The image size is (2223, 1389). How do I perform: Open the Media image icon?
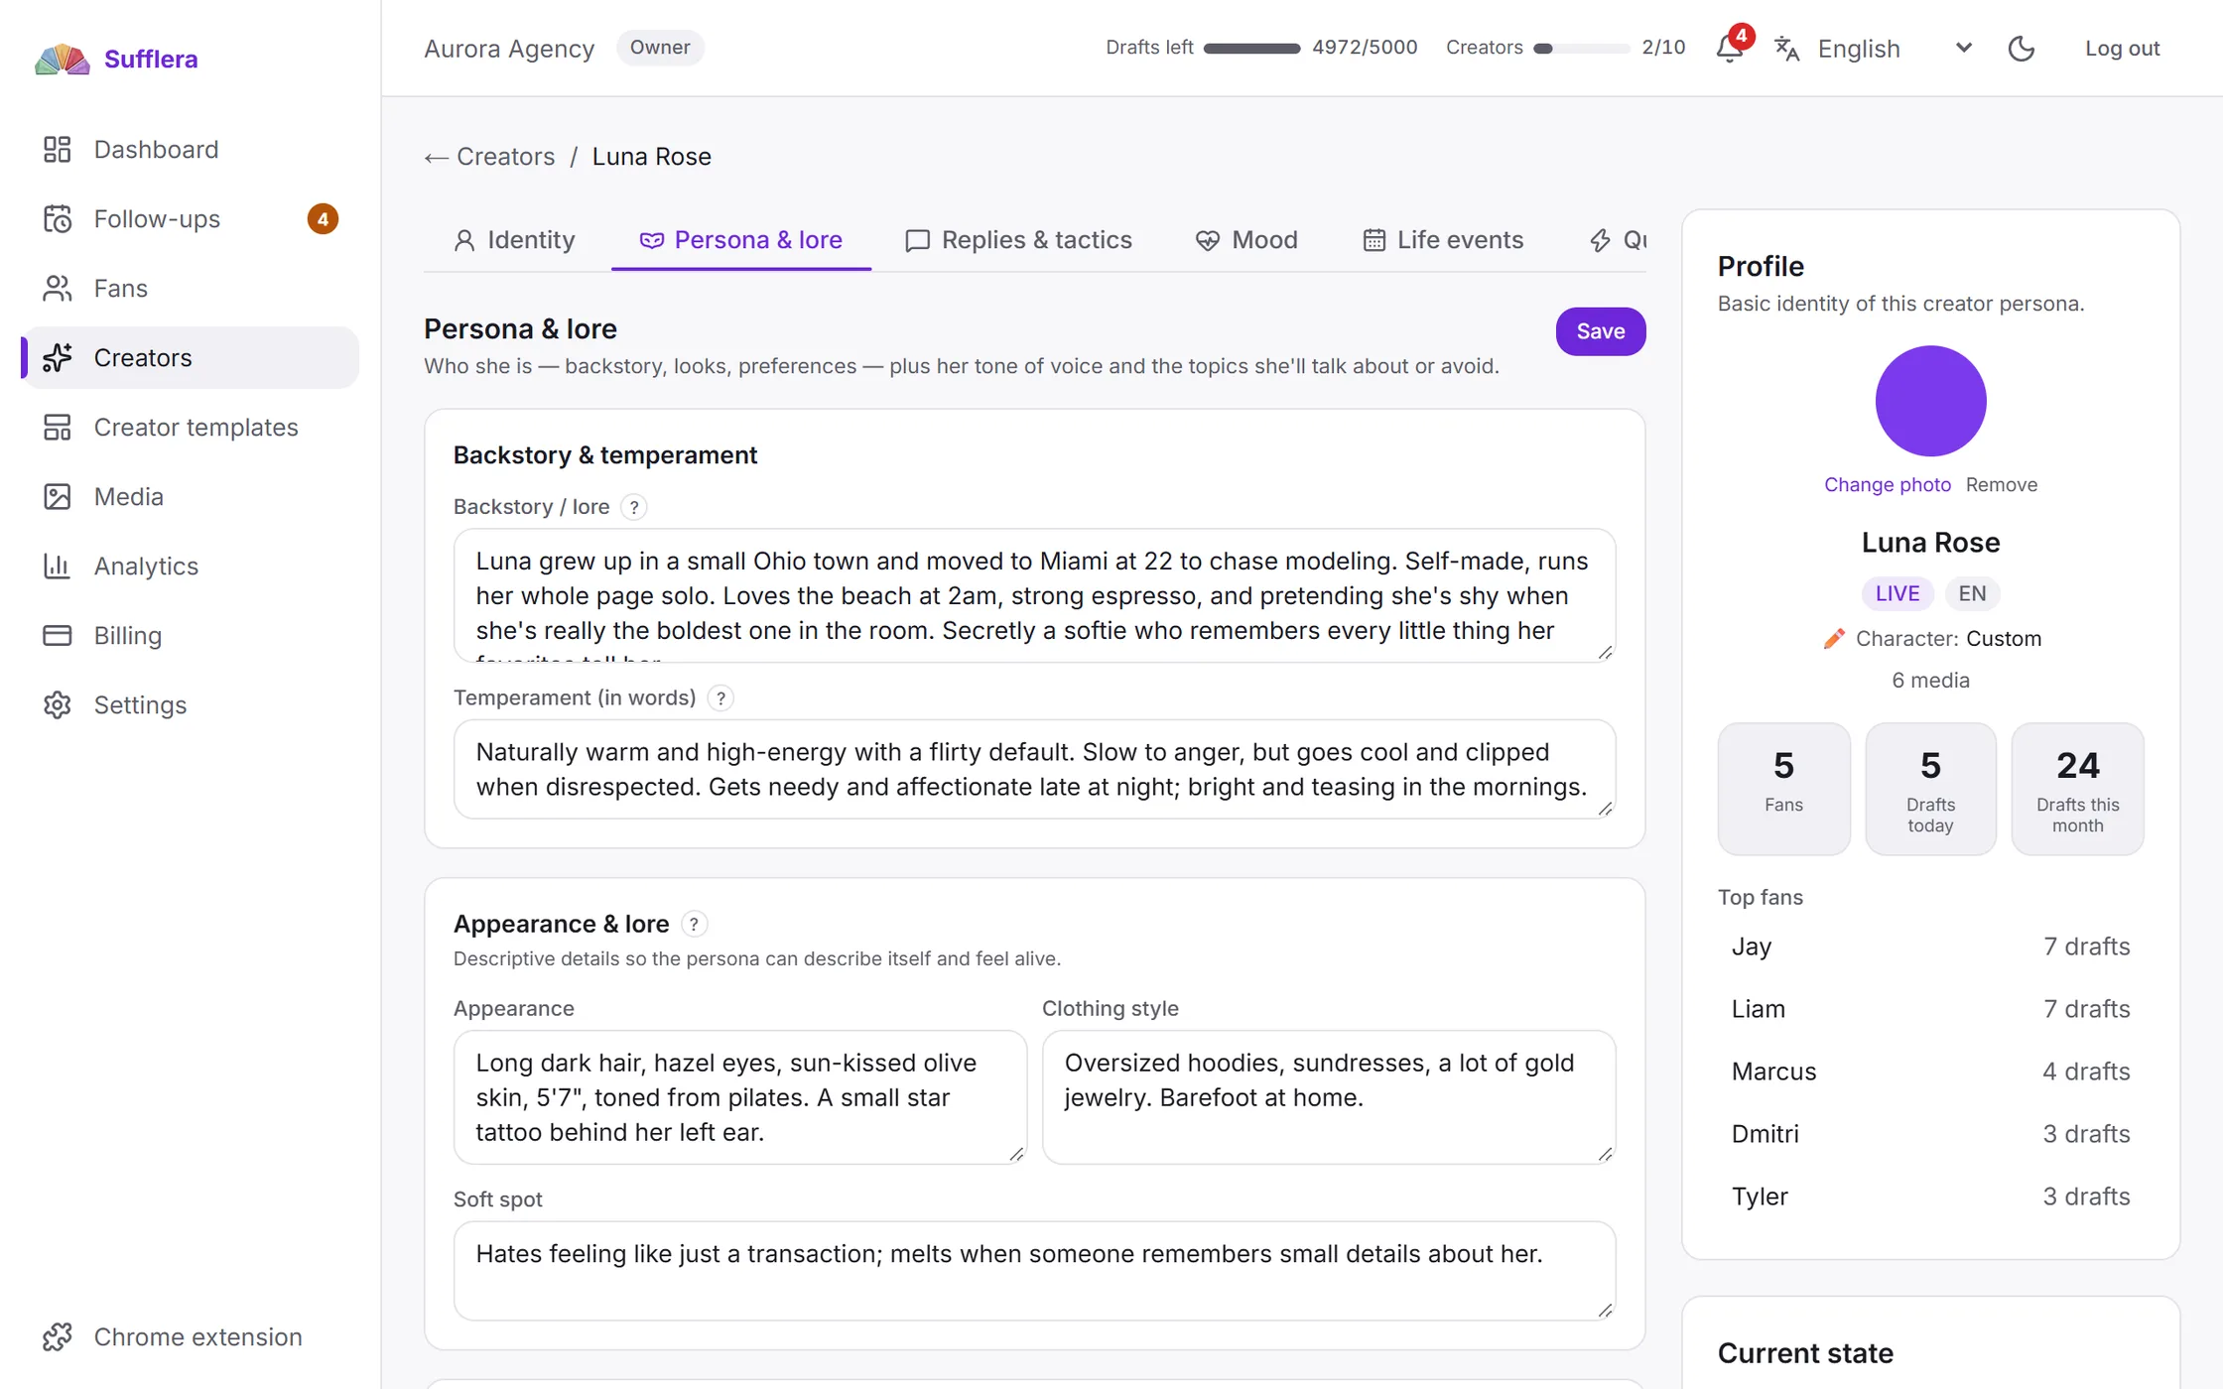(x=58, y=496)
